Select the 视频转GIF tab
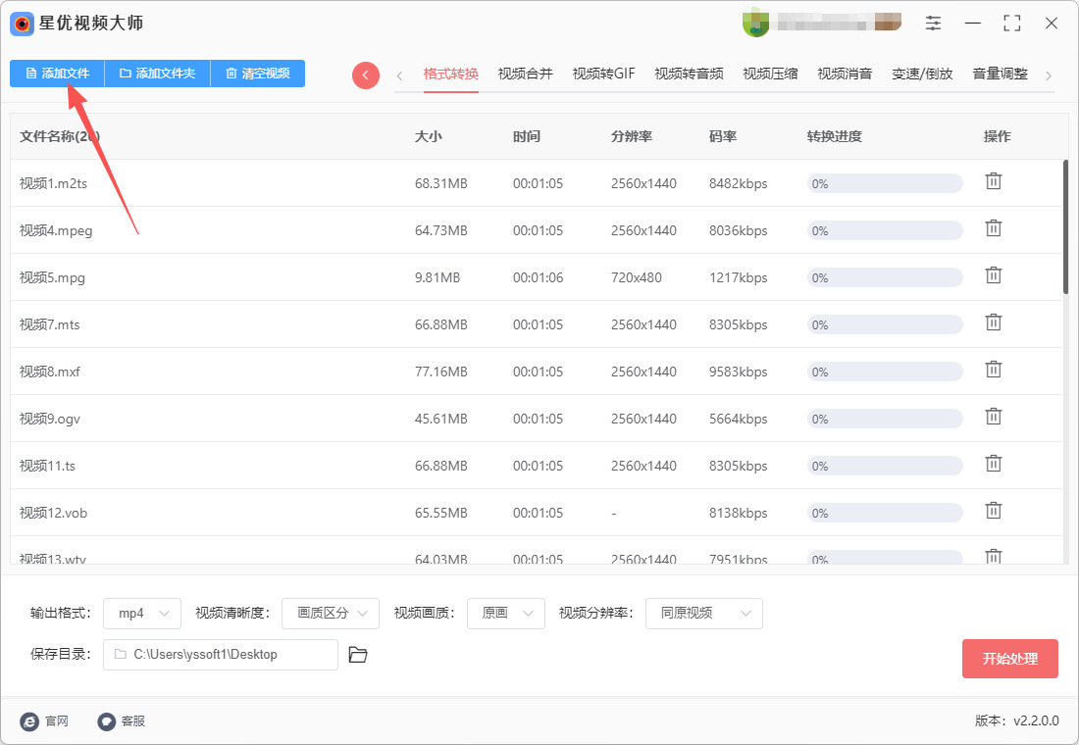Viewport: 1079px width, 745px height. pyautogui.click(x=603, y=74)
